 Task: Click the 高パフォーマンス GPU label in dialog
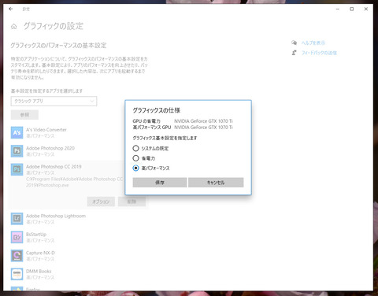click(152, 128)
